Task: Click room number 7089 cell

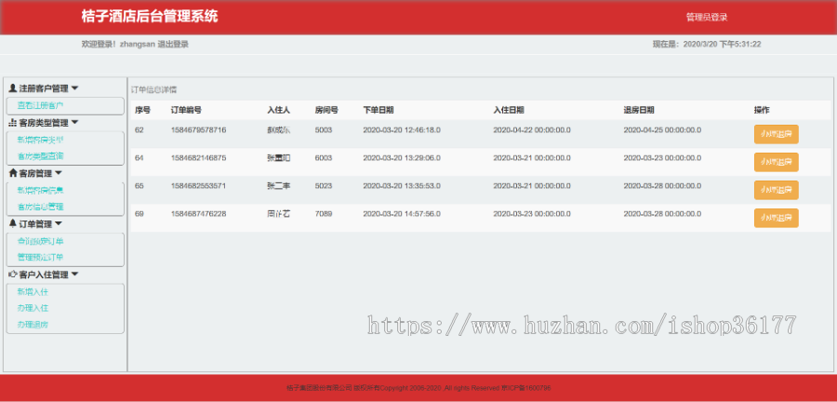Action: pyautogui.click(x=324, y=214)
